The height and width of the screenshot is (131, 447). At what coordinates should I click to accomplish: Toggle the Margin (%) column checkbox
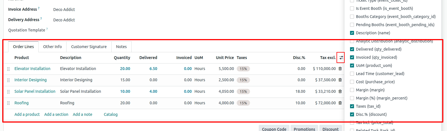[x=352, y=98]
